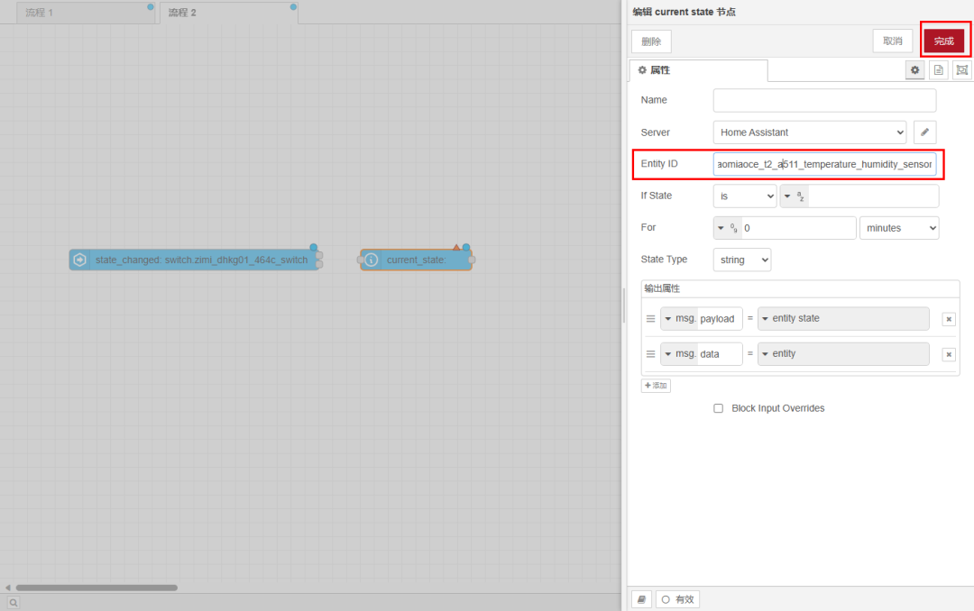This screenshot has width=974, height=611.
Task: Open the entity value dropdown
Action: point(843,354)
